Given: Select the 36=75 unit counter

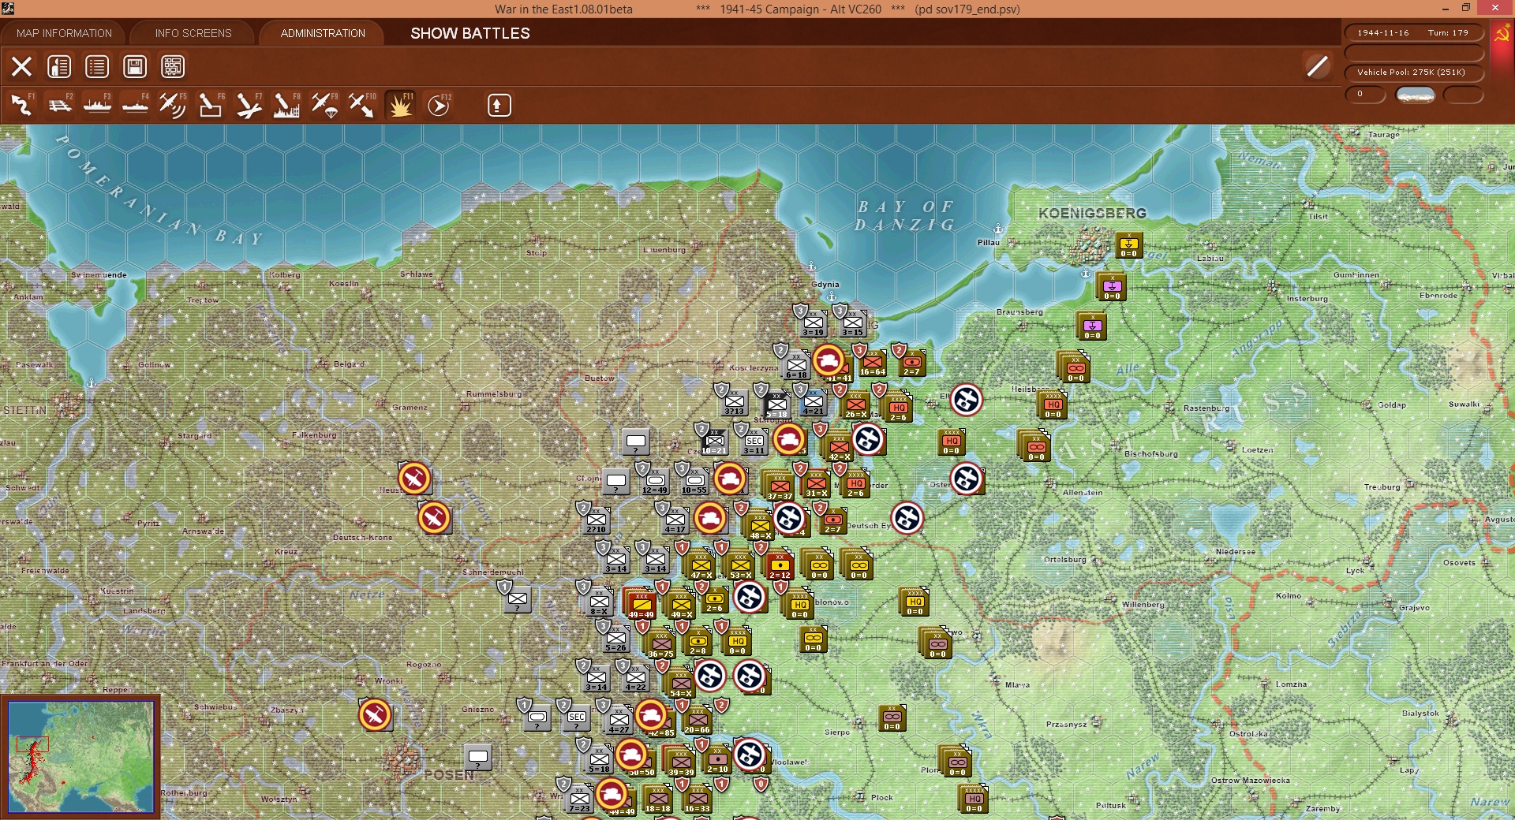Looking at the screenshot, I should [x=660, y=643].
